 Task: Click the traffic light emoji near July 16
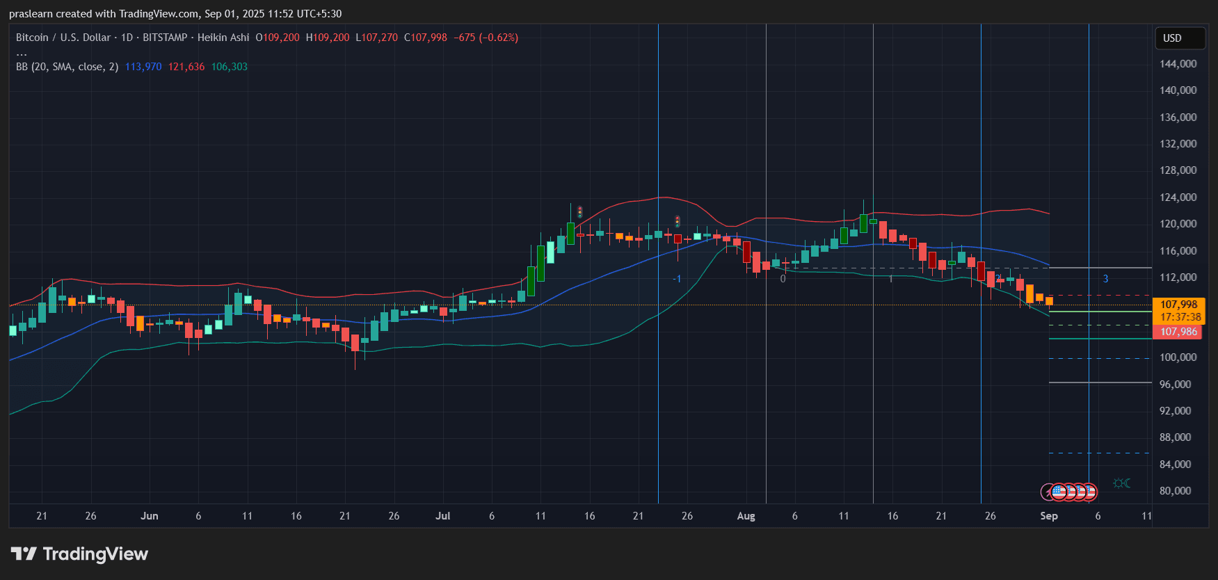pyautogui.click(x=579, y=212)
